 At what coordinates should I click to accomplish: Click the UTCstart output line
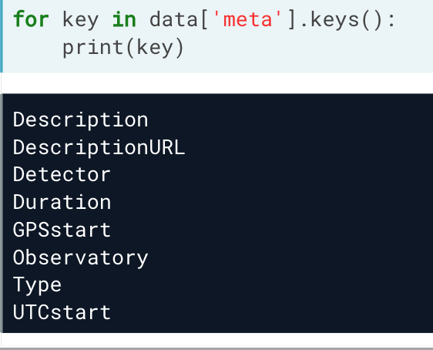click(62, 312)
